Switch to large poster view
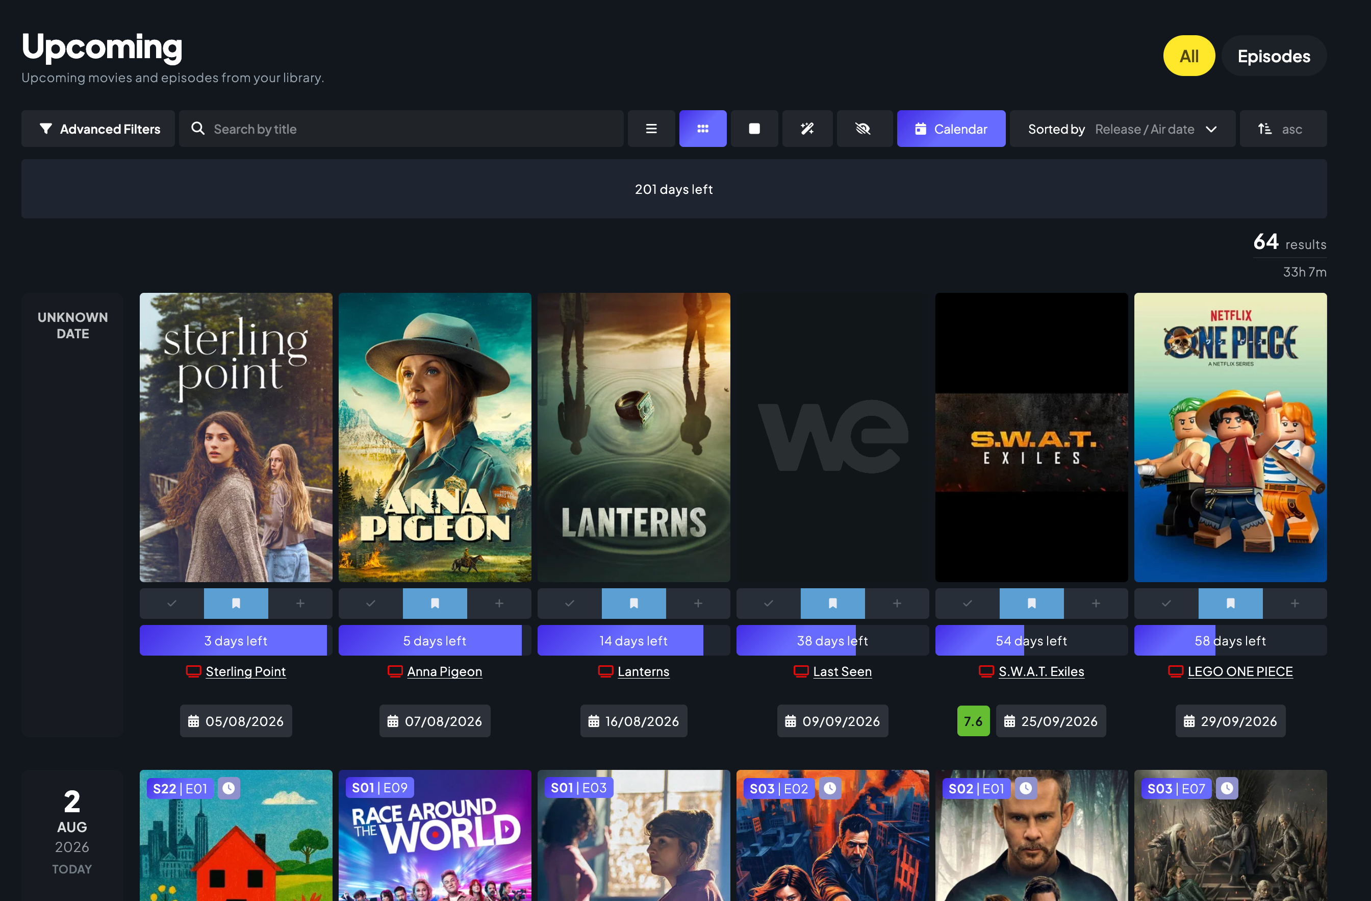 click(x=754, y=129)
